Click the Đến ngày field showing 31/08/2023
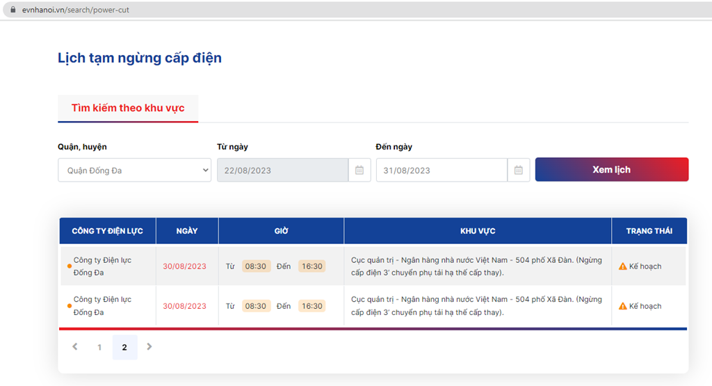 point(442,170)
